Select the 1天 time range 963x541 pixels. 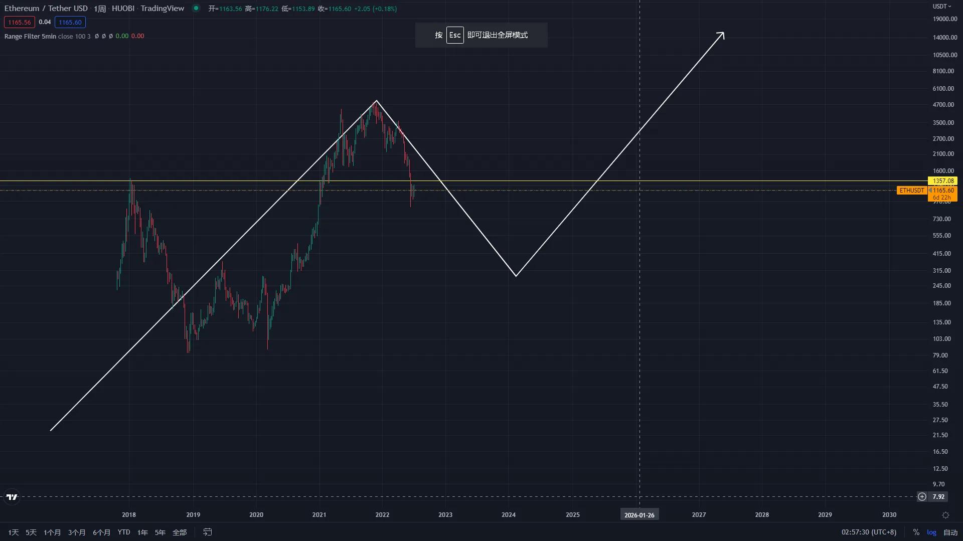[x=14, y=532]
